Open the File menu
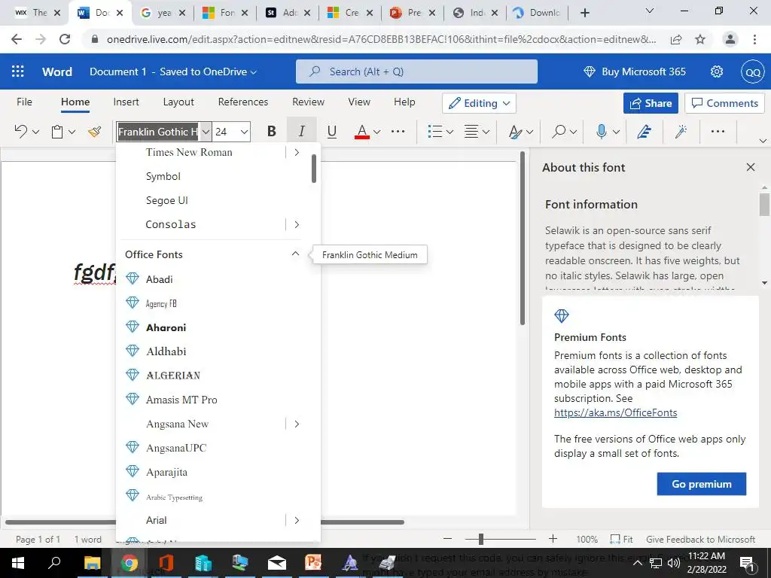 click(24, 102)
